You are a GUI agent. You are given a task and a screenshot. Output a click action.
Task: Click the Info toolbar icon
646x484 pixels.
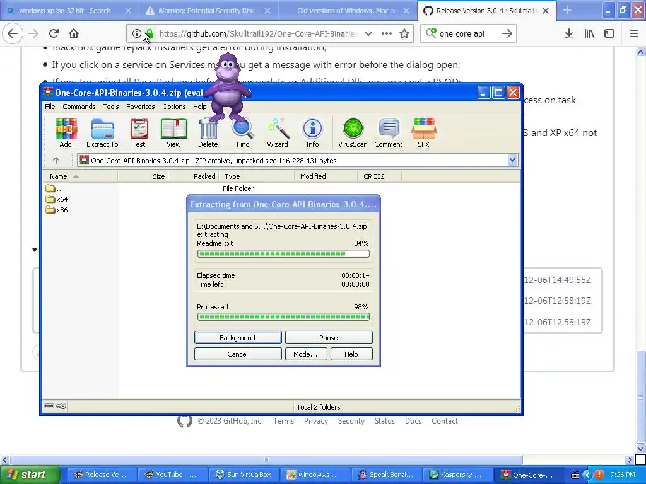coord(312,132)
